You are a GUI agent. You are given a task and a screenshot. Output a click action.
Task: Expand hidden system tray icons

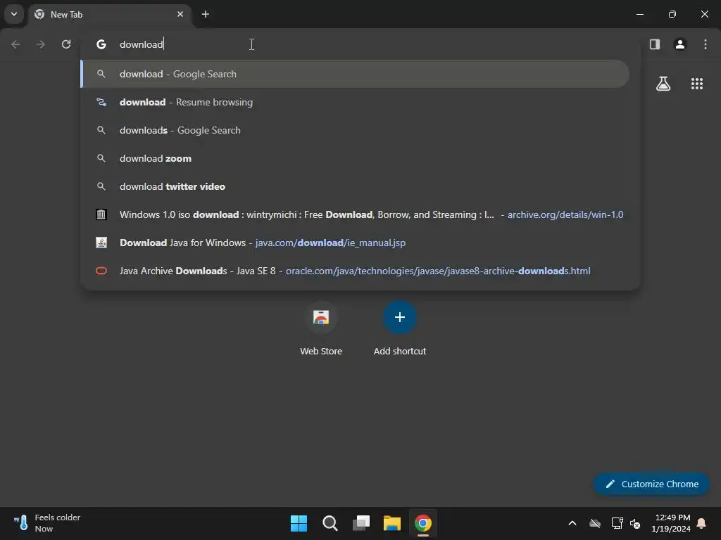(x=572, y=523)
